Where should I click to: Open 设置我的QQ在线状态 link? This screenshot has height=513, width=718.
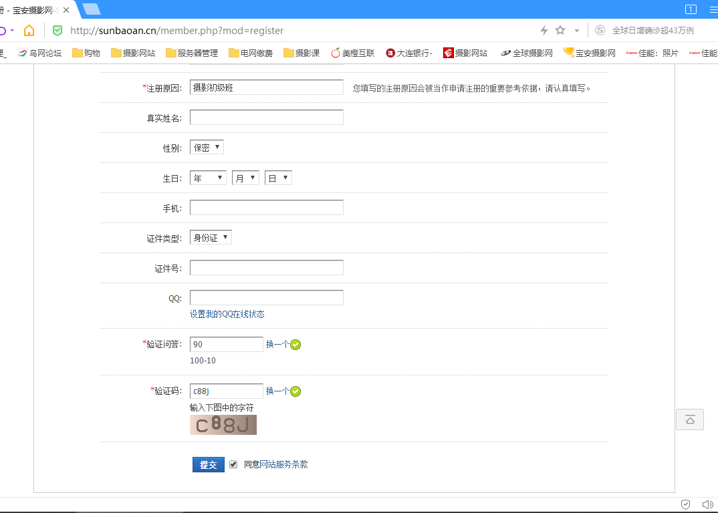(x=227, y=315)
